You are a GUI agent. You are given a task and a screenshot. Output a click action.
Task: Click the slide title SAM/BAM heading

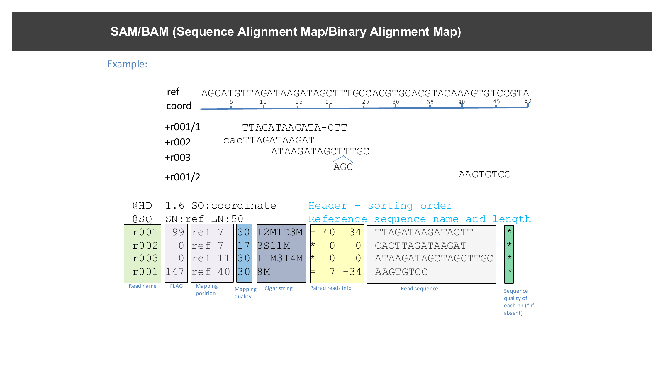286,32
